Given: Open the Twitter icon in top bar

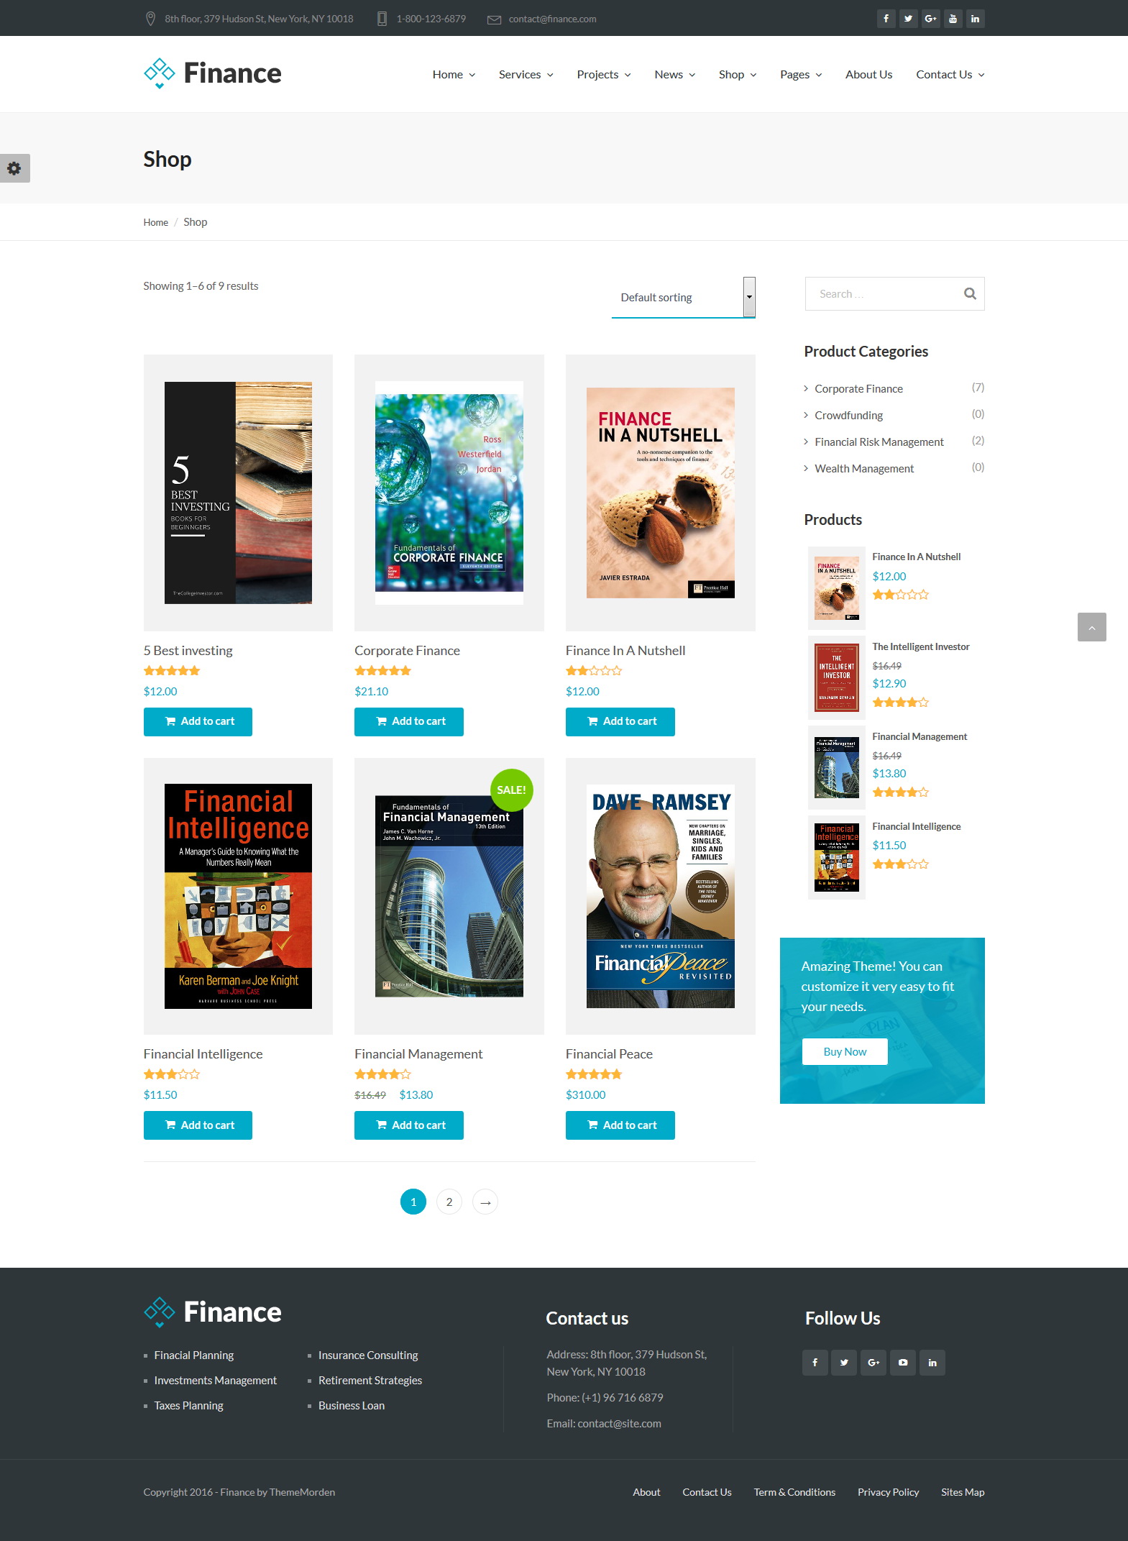Looking at the screenshot, I should 908,19.
